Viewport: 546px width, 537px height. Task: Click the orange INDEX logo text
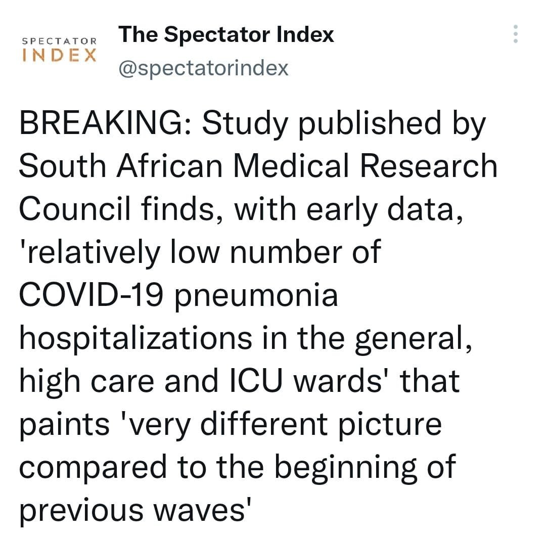point(59,56)
